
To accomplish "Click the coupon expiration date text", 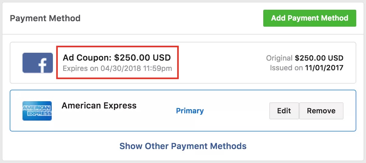I will (x=117, y=68).
